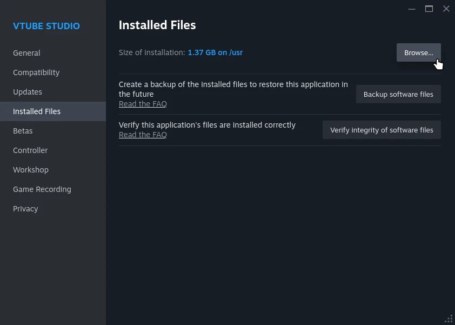Click Backup software files button
Screen dimensions: 455x325
[x=398, y=94]
